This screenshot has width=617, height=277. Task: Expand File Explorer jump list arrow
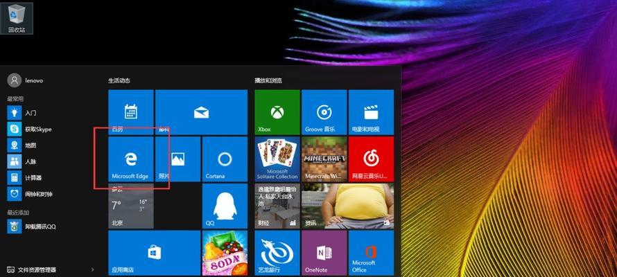92,270
